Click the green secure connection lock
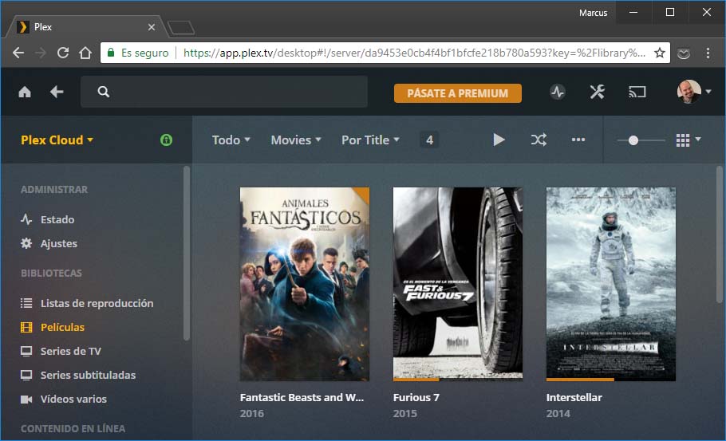 (166, 140)
